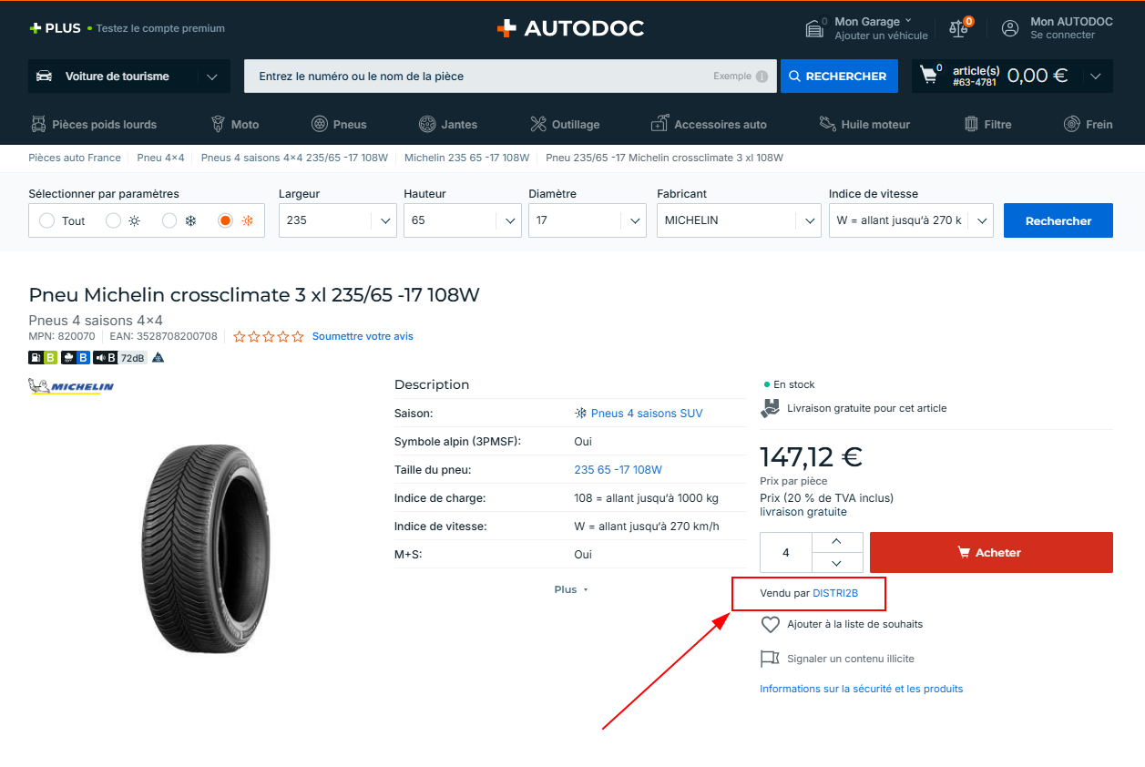Image resolution: width=1145 pixels, height=767 pixels.
Task: Open the Jantes category menu
Action: 448,124
